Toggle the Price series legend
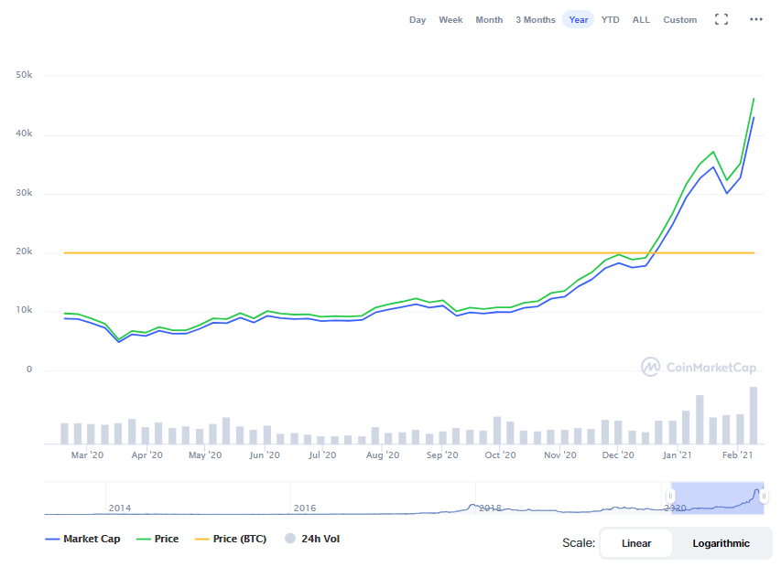 pyautogui.click(x=157, y=539)
